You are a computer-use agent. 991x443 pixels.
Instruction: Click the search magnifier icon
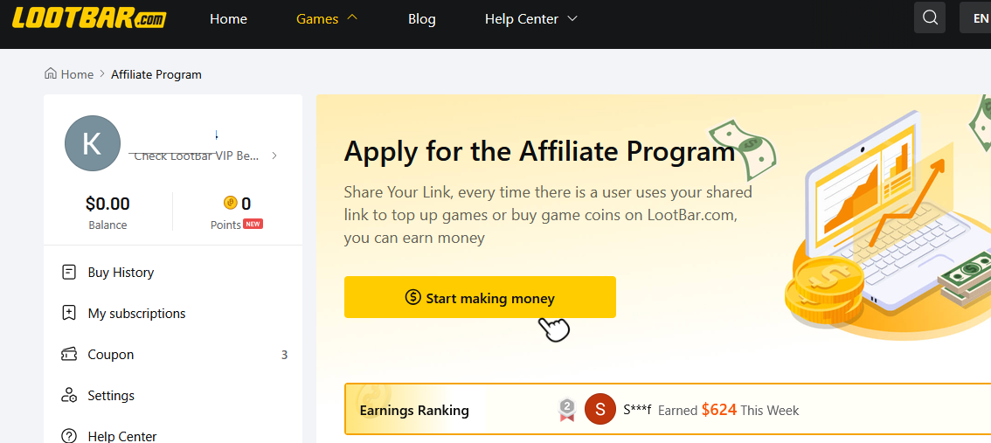pyautogui.click(x=930, y=17)
